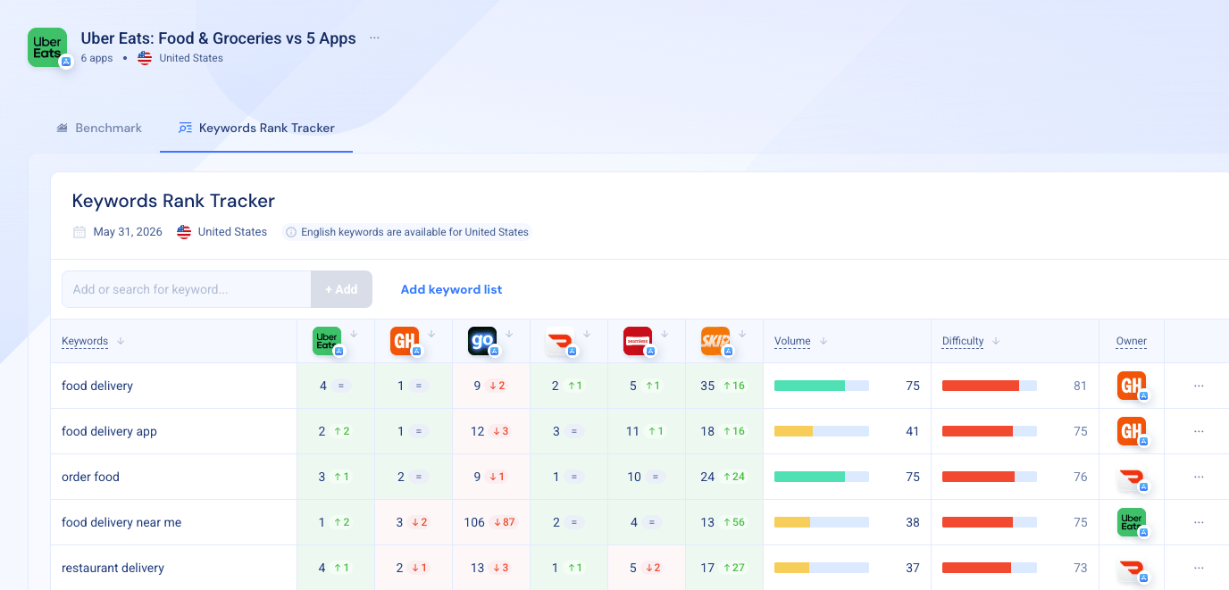The height and width of the screenshot is (590, 1229).
Task: Select the food delivery app keyword
Action: click(109, 431)
